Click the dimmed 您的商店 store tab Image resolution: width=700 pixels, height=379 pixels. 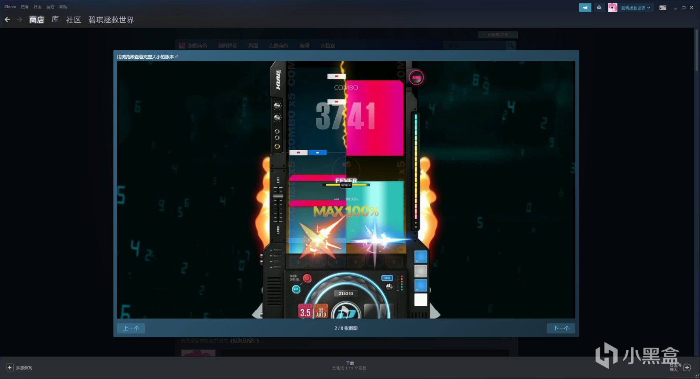(197, 46)
